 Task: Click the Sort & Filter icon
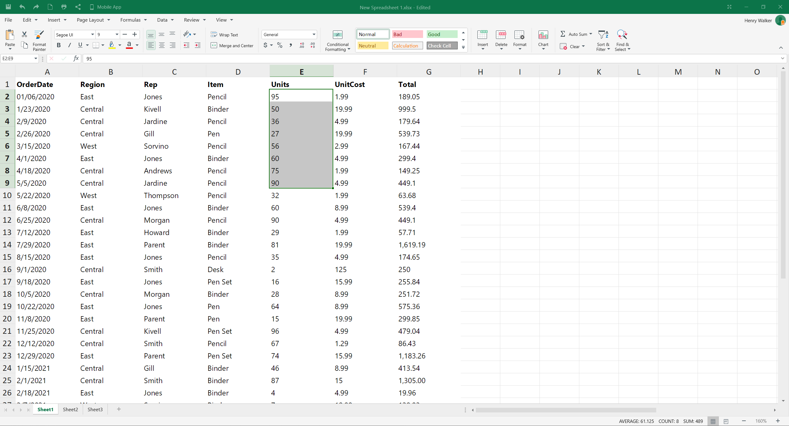tap(602, 35)
